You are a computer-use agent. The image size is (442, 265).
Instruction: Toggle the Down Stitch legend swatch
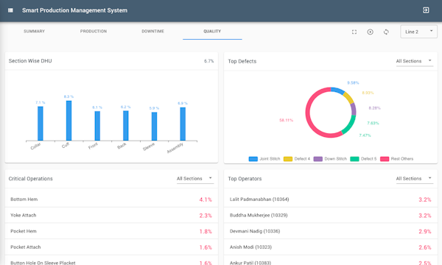click(x=318, y=159)
